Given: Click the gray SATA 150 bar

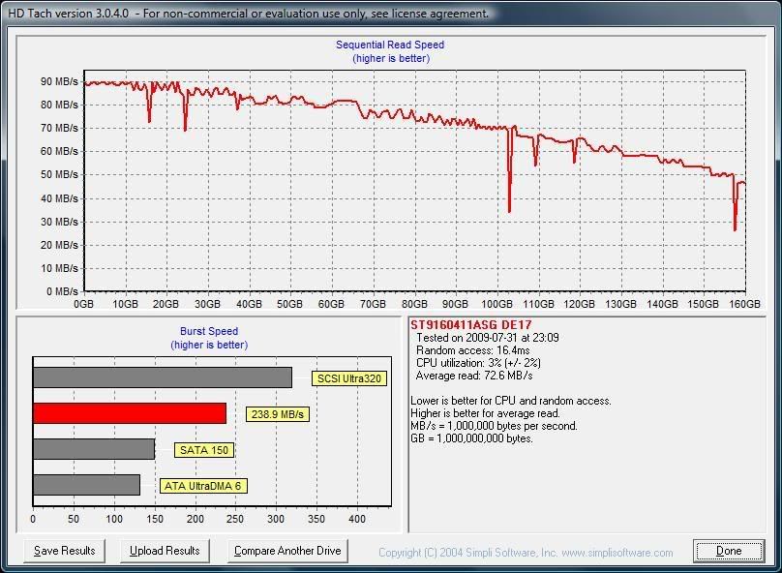Looking at the screenshot, I should coord(94,449).
